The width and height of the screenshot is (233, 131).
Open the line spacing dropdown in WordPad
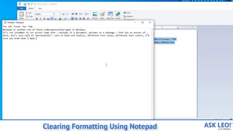point(87,14)
